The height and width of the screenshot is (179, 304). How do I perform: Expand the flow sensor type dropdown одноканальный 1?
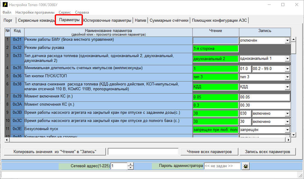[288, 59]
